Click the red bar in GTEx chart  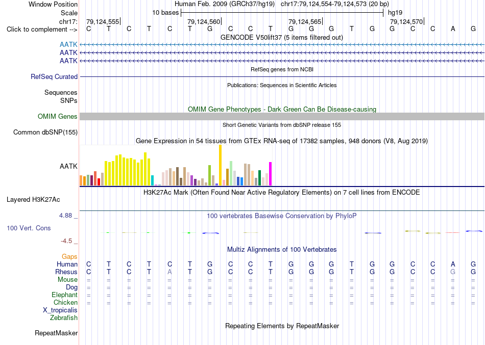99,182
